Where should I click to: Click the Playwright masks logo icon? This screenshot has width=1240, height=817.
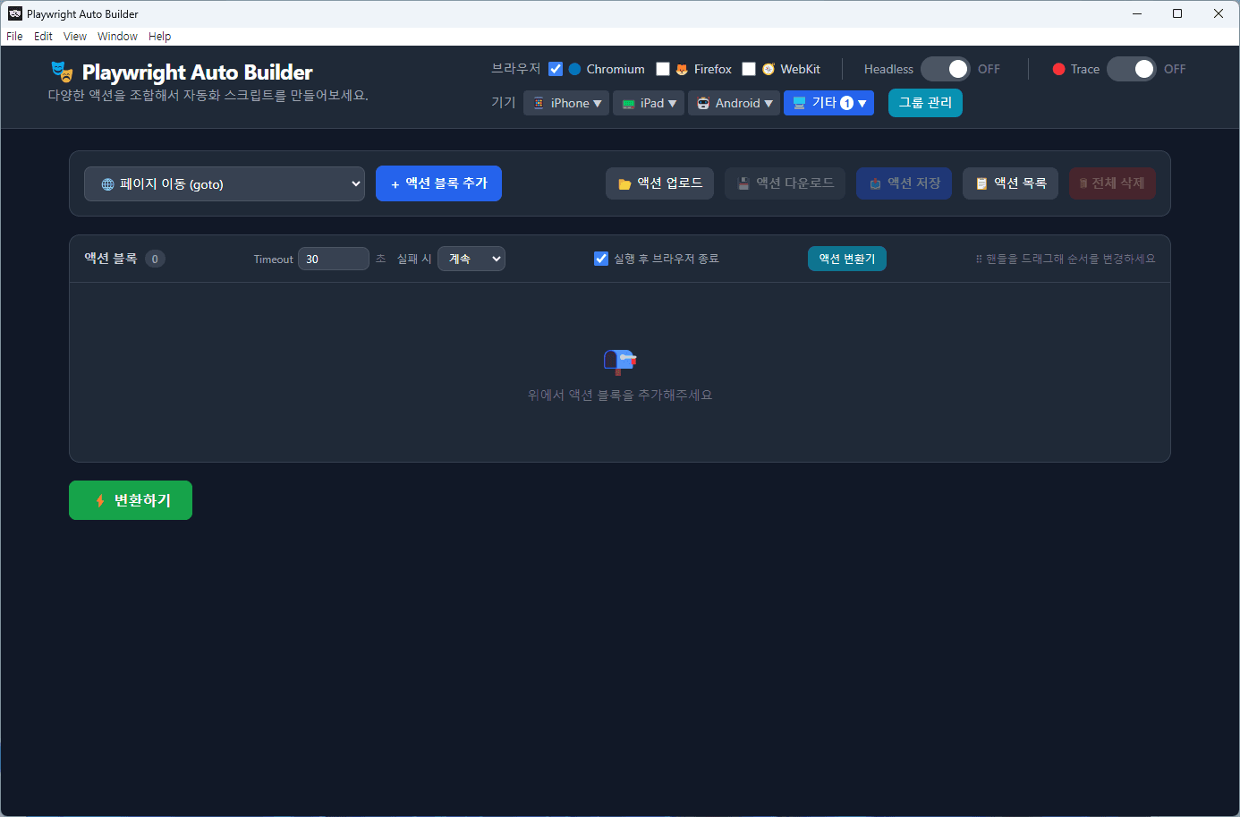(x=62, y=72)
